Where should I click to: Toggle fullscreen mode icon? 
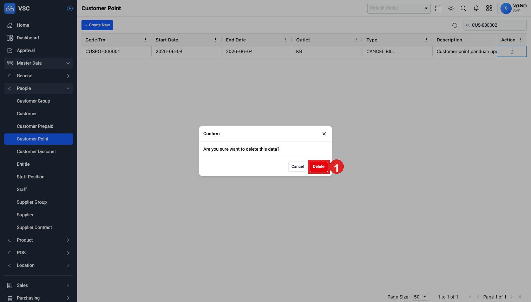(438, 8)
